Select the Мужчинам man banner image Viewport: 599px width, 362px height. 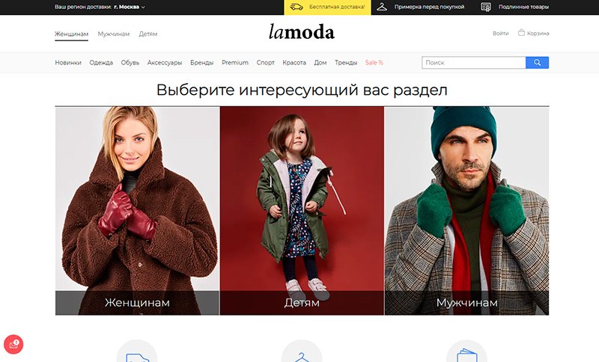click(466, 211)
